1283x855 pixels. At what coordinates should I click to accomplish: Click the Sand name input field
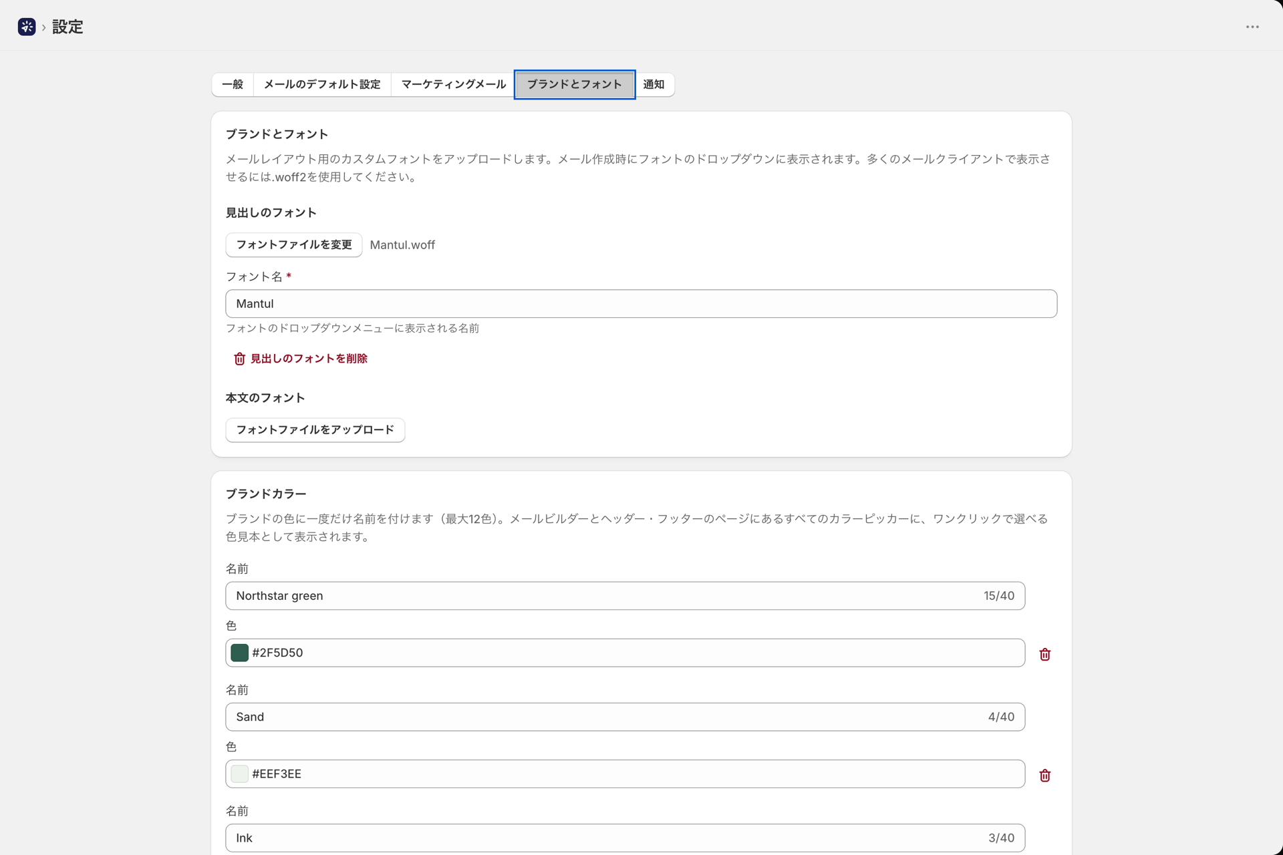point(625,717)
